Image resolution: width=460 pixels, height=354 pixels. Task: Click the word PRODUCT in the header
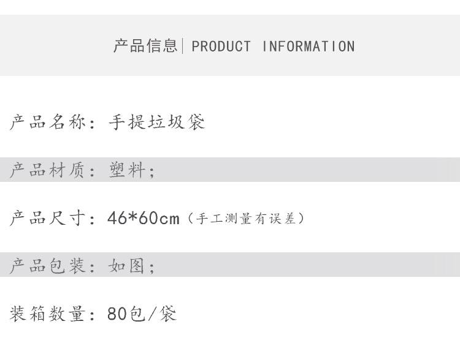pos(221,47)
